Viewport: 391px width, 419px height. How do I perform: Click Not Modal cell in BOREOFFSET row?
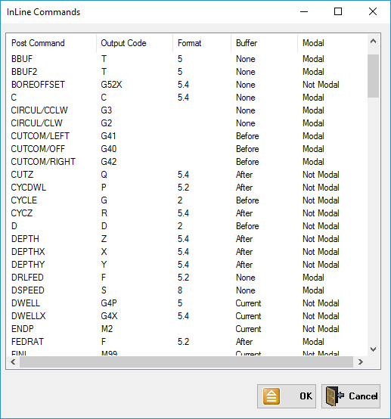(321, 85)
